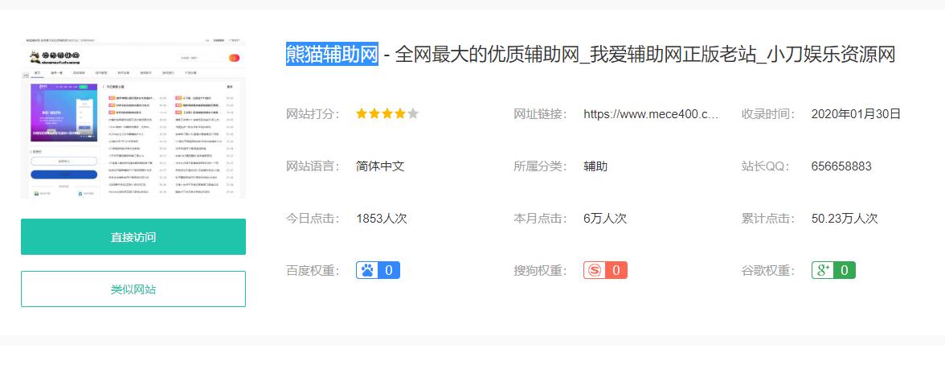This screenshot has height=373, width=945.
Task: Click the 网站语言 label
Action: pyautogui.click(x=313, y=166)
